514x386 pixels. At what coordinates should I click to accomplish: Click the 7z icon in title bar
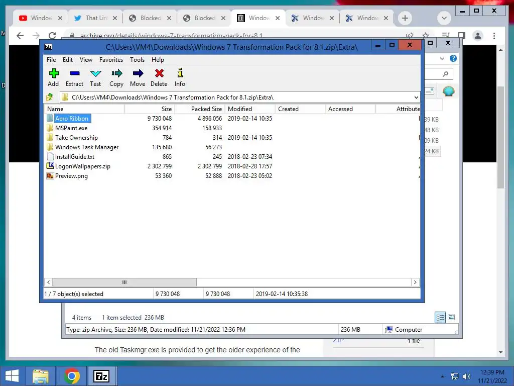pyautogui.click(x=48, y=47)
